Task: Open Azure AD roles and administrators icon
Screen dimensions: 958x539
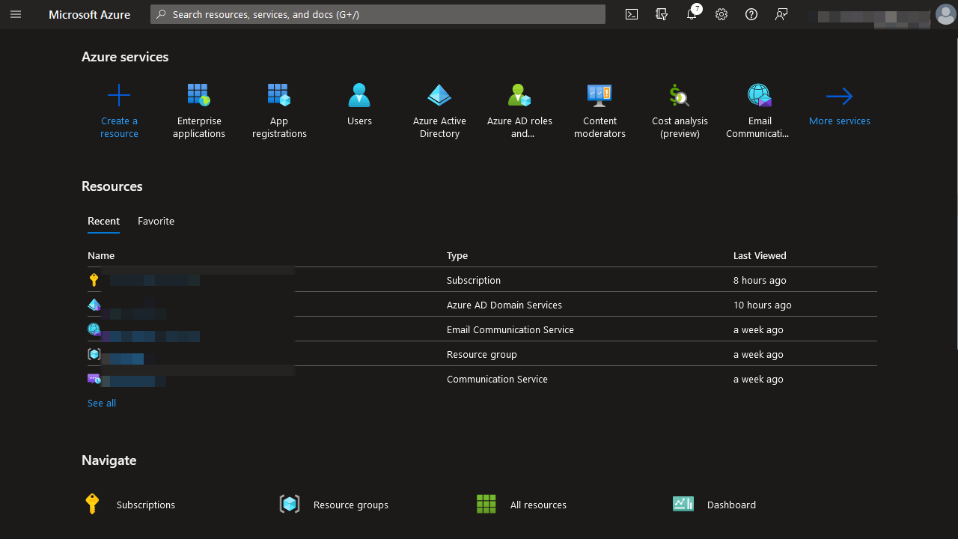Action: (519, 95)
